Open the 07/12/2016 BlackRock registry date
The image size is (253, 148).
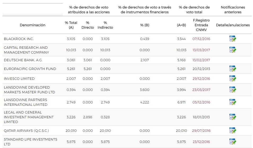tap(201, 39)
